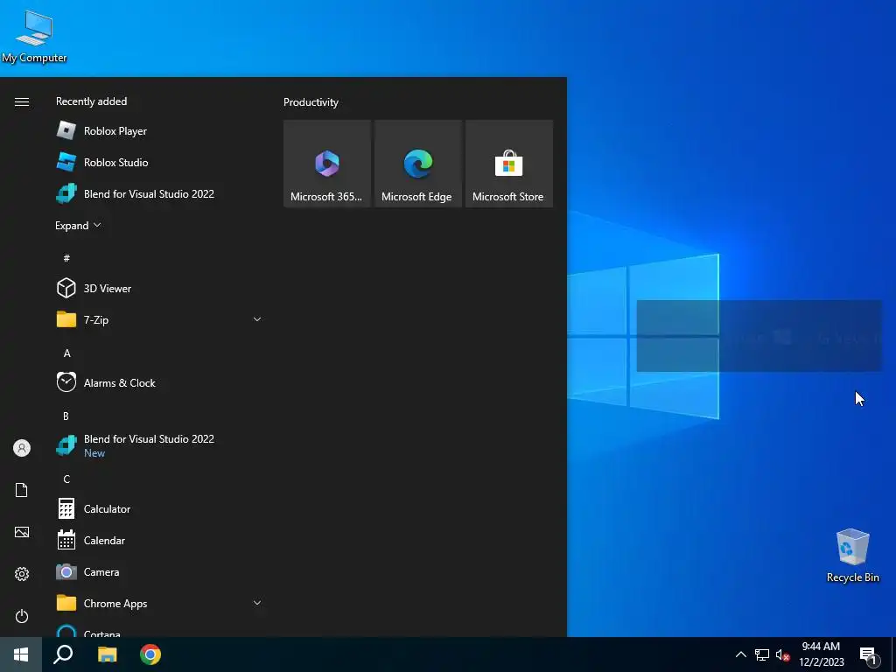Image resolution: width=896 pixels, height=672 pixels.
Task: Click the muted volume icon in tray
Action: coord(782,654)
